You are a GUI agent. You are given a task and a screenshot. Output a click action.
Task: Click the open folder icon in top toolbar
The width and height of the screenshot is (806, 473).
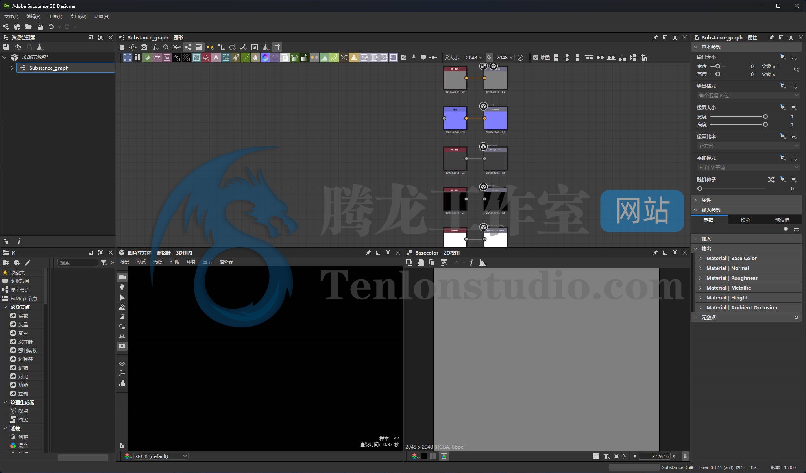[x=28, y=27]
